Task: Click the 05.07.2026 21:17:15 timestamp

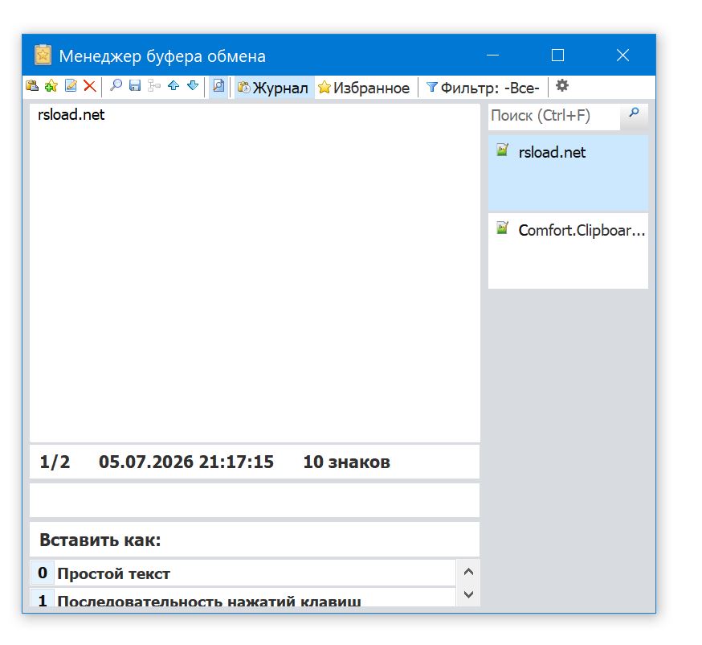Action: click(186, 462)
